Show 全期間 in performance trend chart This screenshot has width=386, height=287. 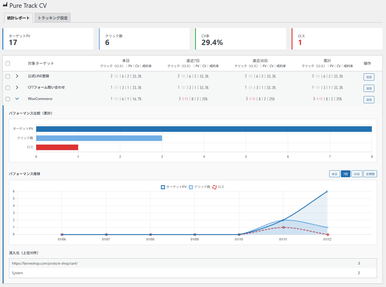click(x=370, y=174)
